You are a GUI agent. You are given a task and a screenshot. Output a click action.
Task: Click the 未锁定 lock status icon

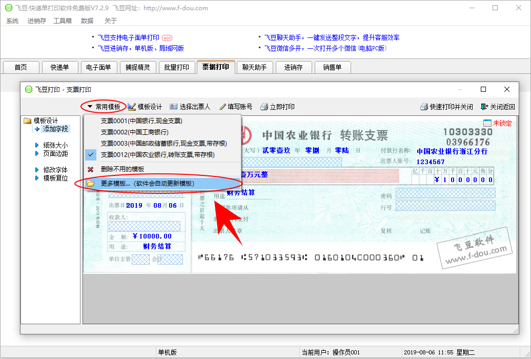(x=487, y=123)
